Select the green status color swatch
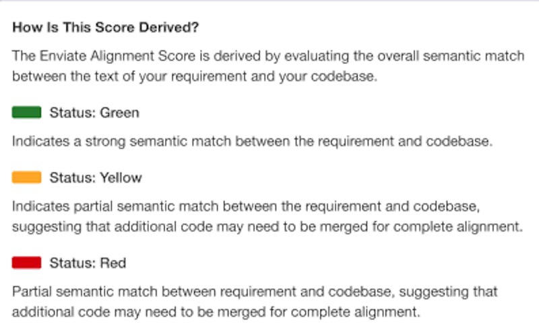 26,112
